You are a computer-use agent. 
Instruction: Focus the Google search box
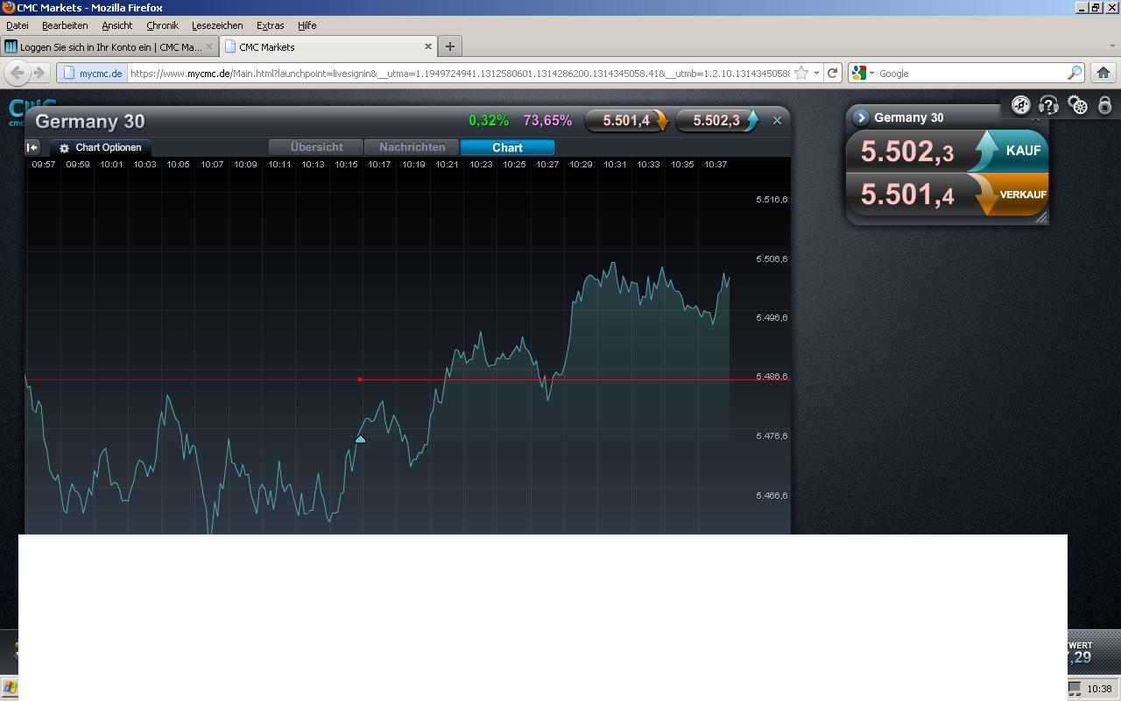click(x=970, y=74)
